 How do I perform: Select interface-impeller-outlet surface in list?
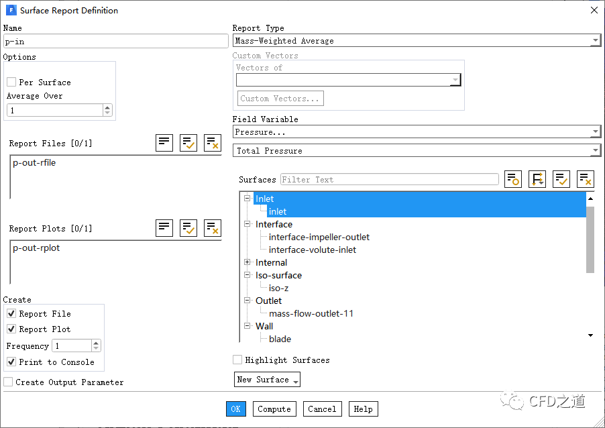(x=319, y=237)
